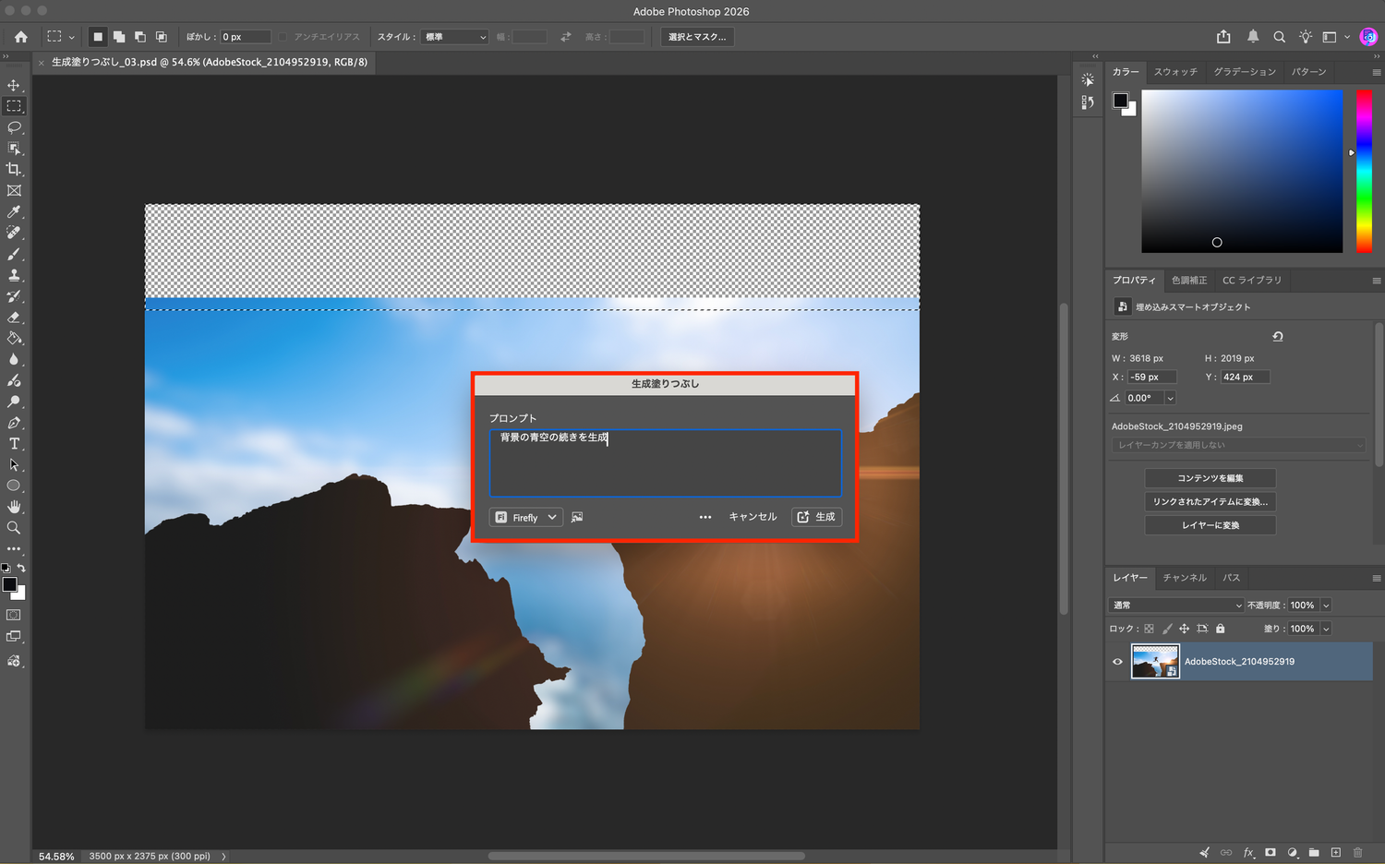Screen dimensions: 1385x864
Task: Select the Hand tool
Action: 14,507
